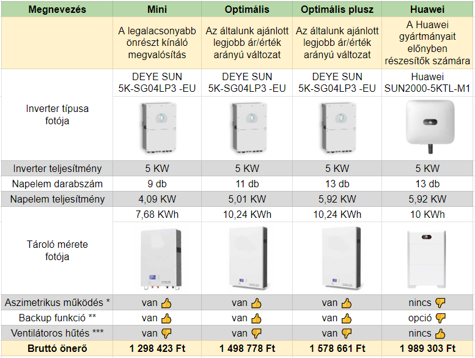The height and width of the screenshot is (358, 475).
Task: Click the 'Tároló mérete fotója' row label
Action: 57,250
